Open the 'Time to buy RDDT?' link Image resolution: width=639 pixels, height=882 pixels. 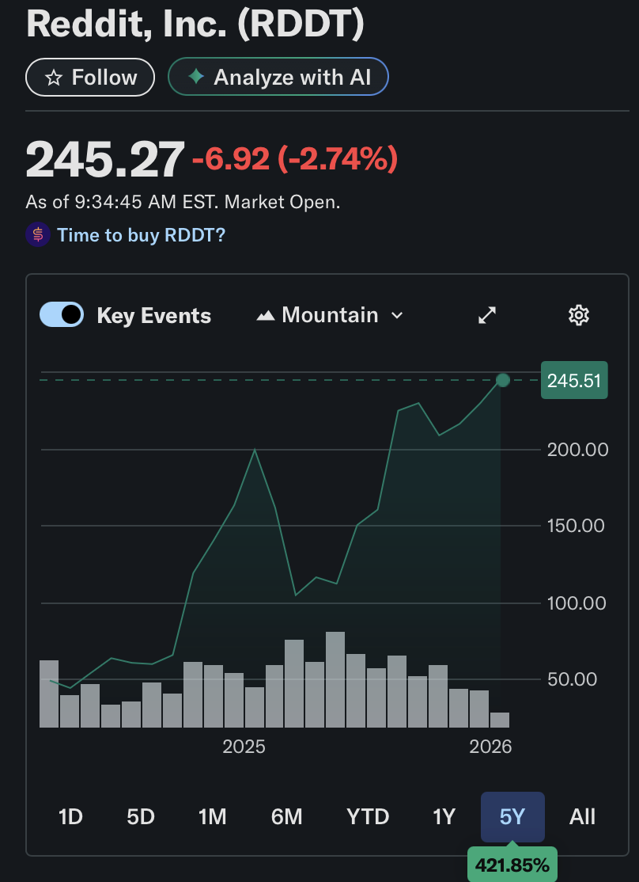click(141, 234)
